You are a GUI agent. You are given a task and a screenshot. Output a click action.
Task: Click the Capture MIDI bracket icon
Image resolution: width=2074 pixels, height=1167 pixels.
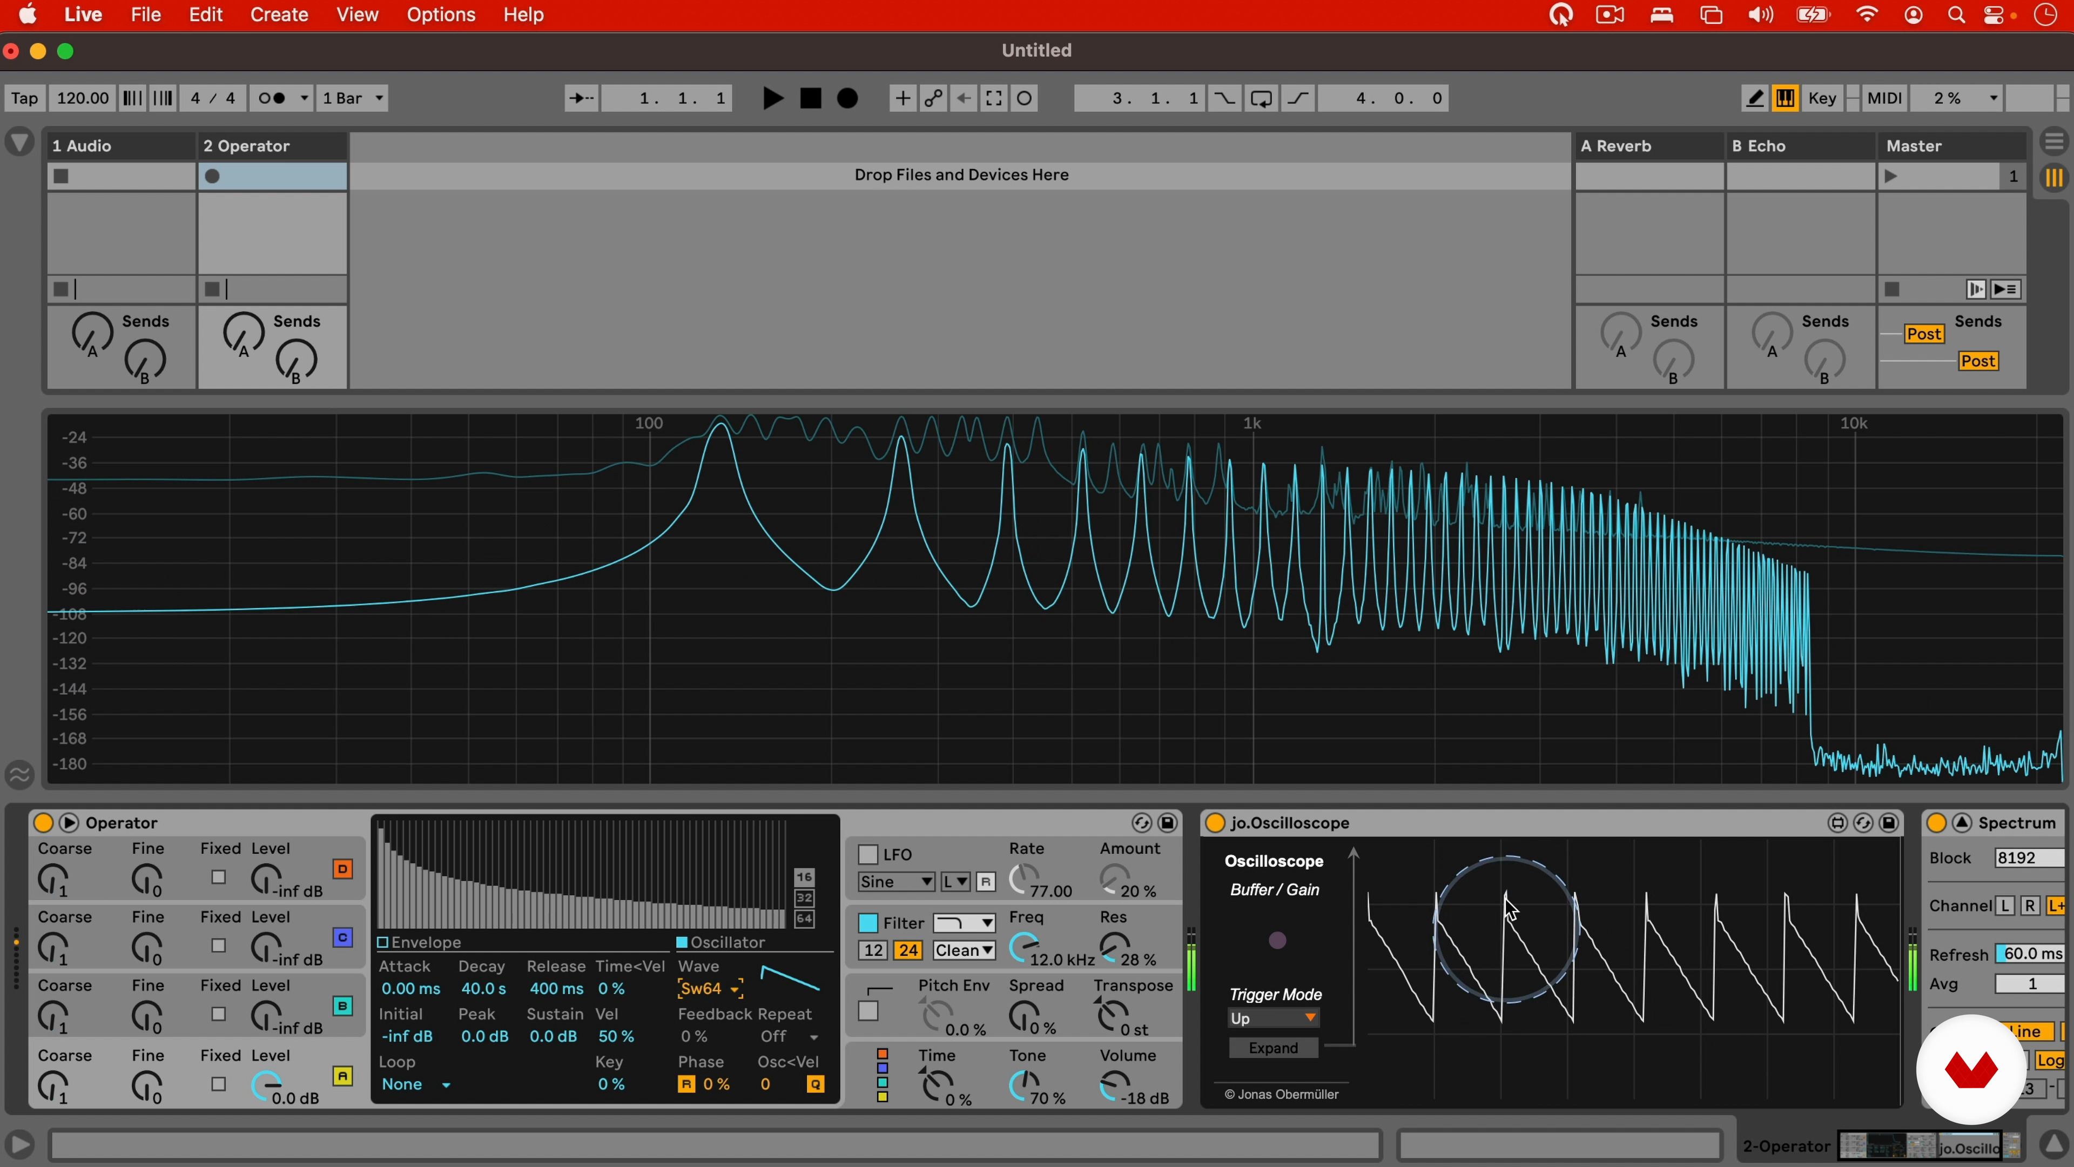coord(994,98)
